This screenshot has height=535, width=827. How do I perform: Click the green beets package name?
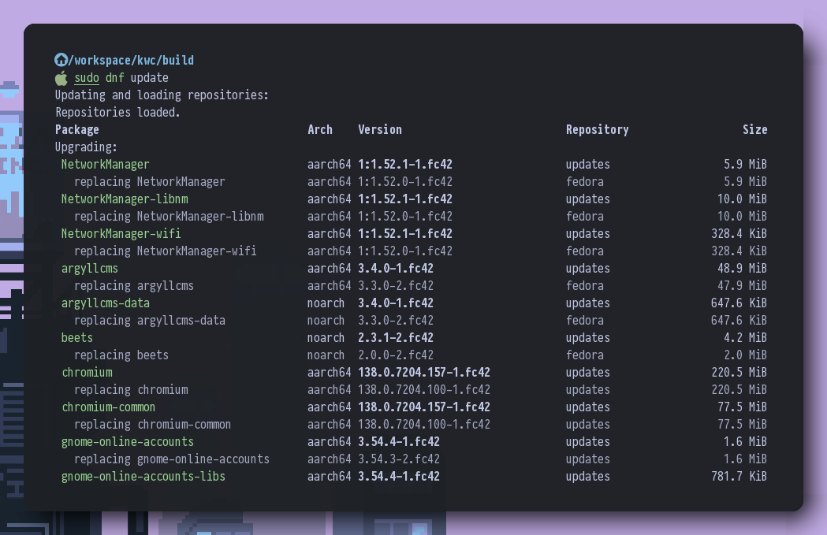click(x=77, y=338)
